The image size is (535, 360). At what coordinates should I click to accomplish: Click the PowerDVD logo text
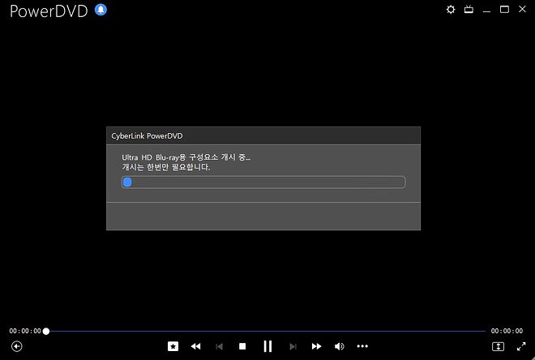tap(49, 11)
